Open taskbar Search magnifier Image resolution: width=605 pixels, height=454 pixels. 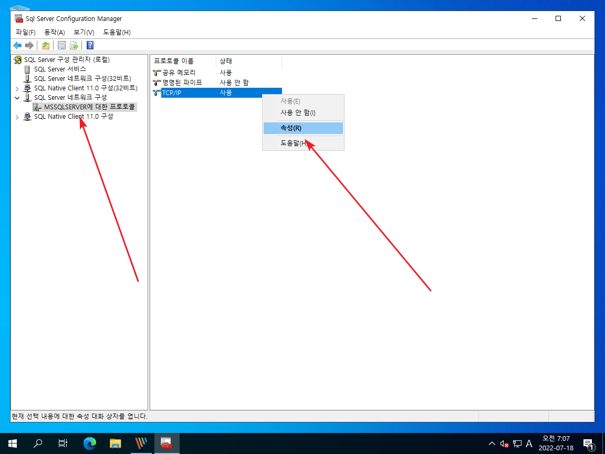pos(38,443)
